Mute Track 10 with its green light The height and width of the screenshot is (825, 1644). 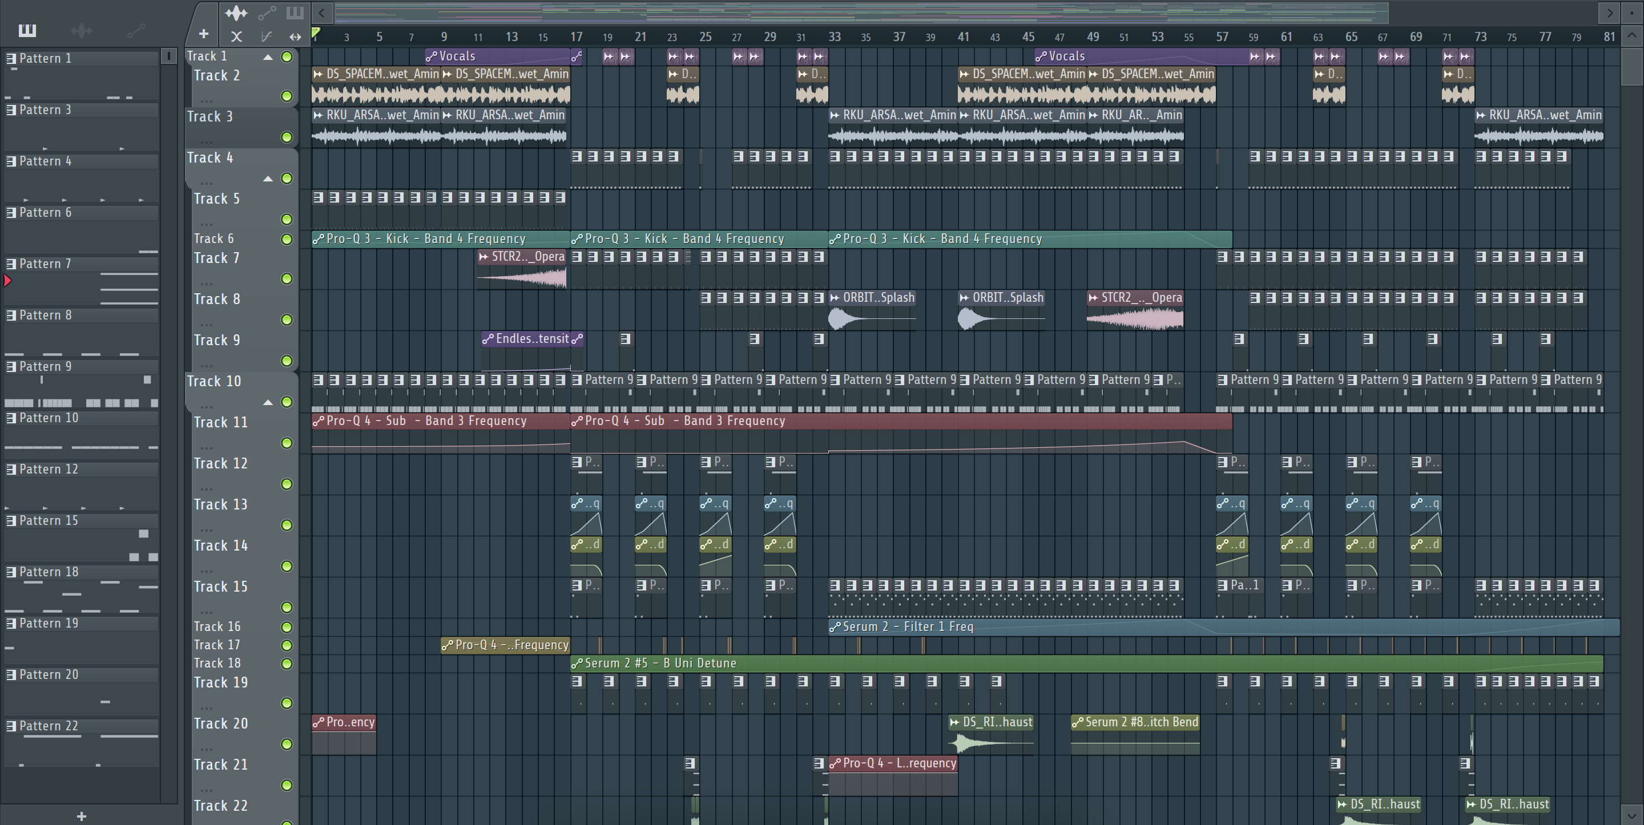(287, 402)
